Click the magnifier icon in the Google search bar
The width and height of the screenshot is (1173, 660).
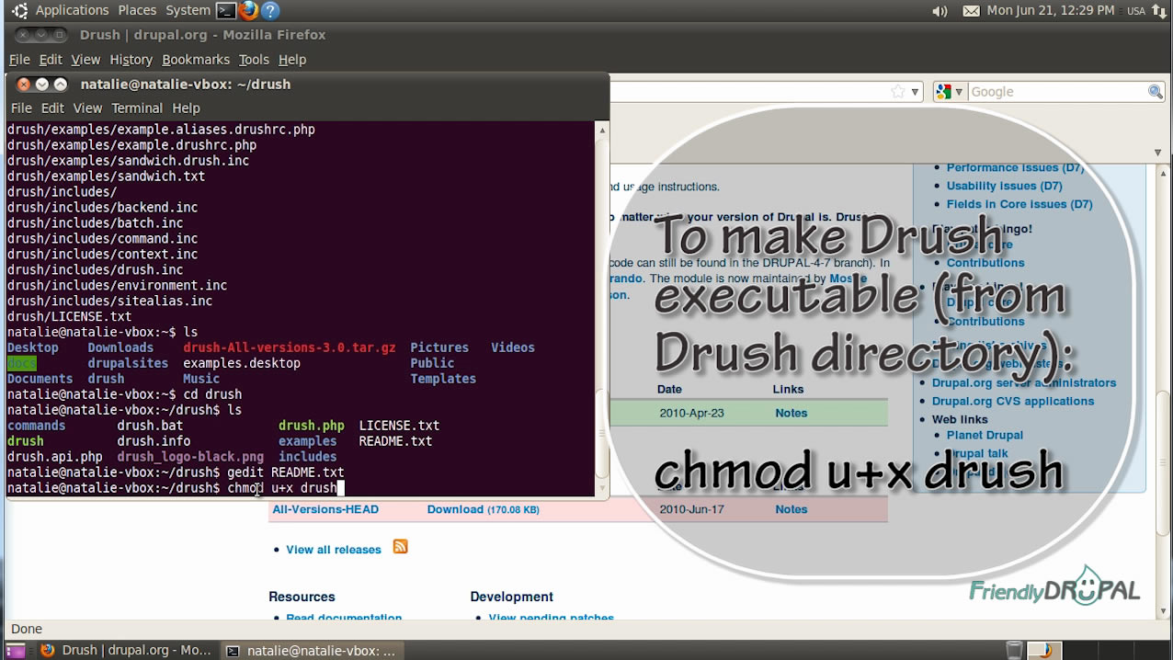click(x=1156, y=92)
